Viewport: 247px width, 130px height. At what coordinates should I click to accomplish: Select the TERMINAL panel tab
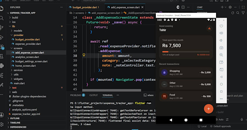tap(108, 95)
